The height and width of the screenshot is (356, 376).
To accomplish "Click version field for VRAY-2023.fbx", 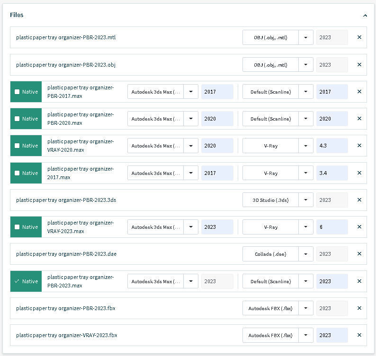I will [332, 335].
